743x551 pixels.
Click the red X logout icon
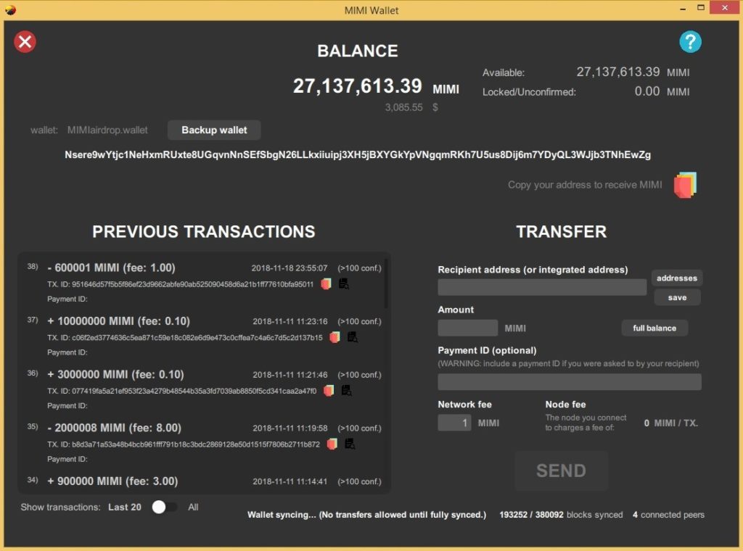point(25,42)
